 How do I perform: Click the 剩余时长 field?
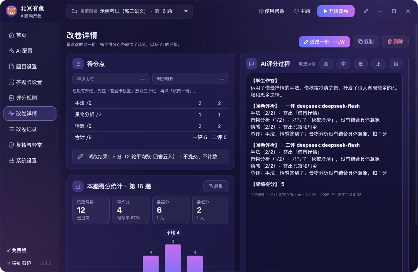tap(191, 79)
